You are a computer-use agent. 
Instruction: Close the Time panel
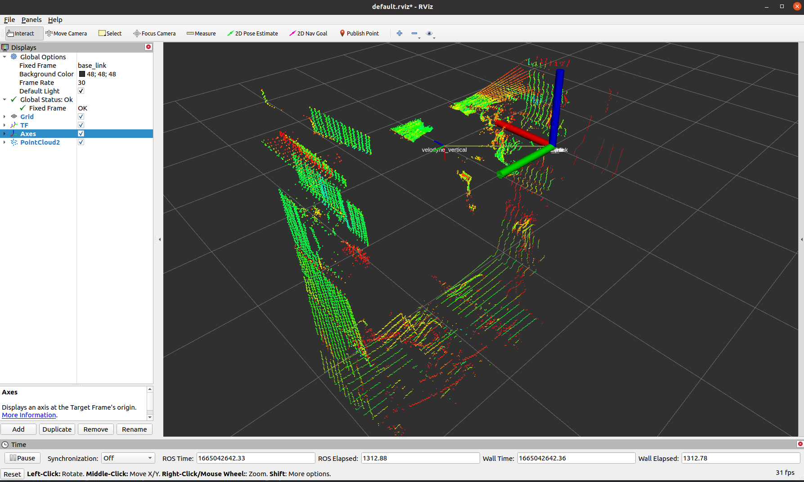coord(800,444)
